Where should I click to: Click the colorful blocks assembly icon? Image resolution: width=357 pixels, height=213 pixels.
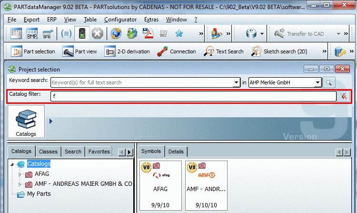coord(216,34)
